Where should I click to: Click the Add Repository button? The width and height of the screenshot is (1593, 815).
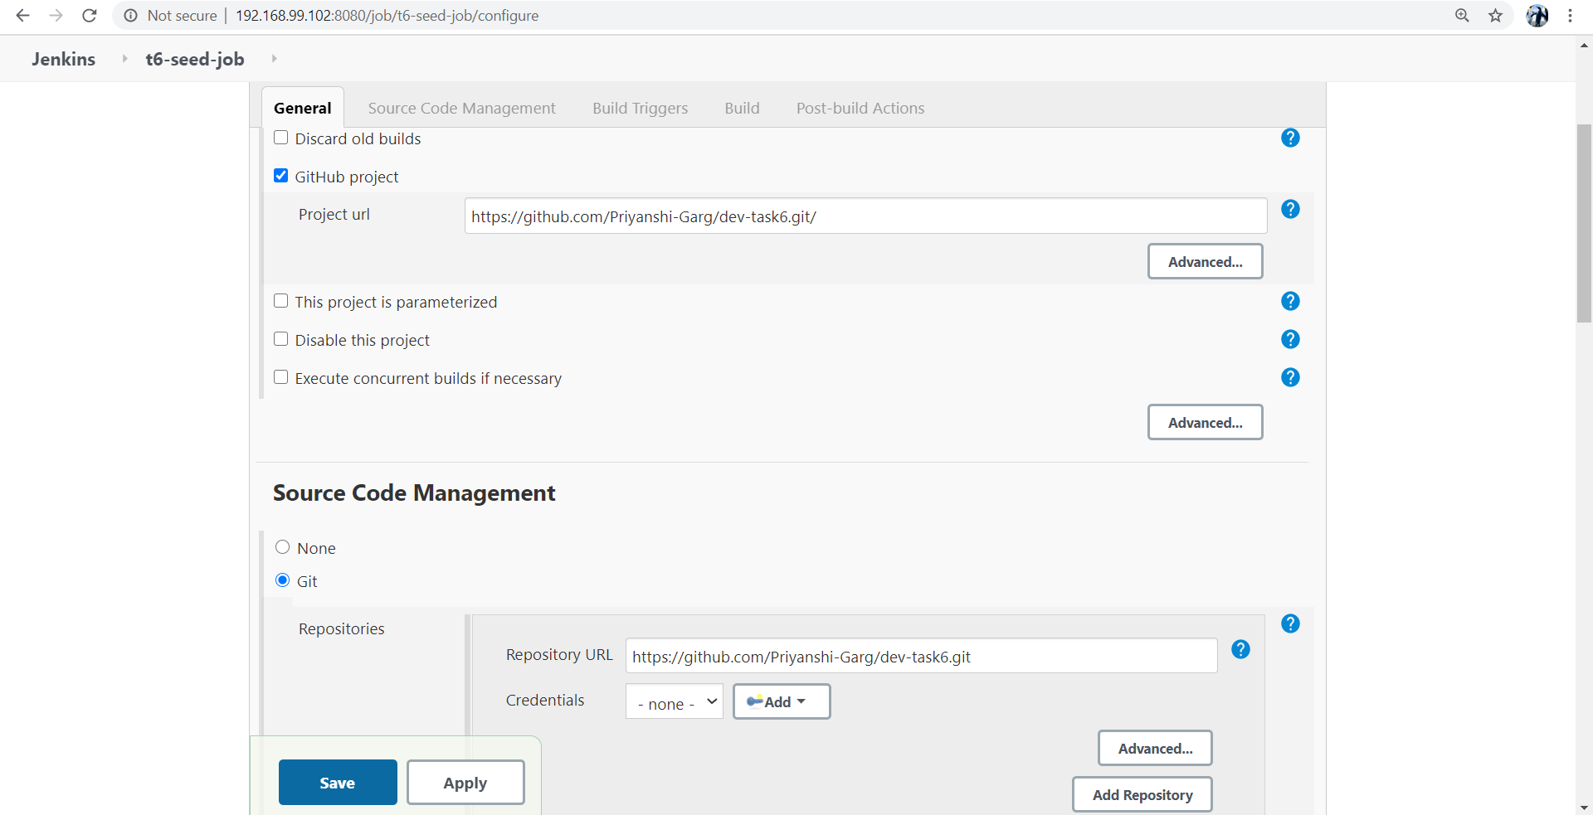click(x=1142, y=793)
